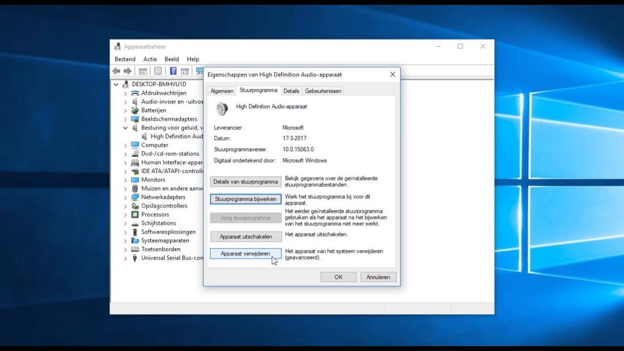Expand the Audio-invoer en -uitvoer node

(x=125, y=102)
